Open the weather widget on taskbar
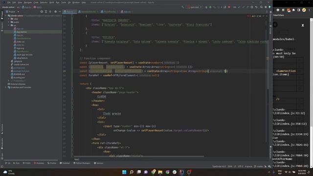 pos(9,172)
